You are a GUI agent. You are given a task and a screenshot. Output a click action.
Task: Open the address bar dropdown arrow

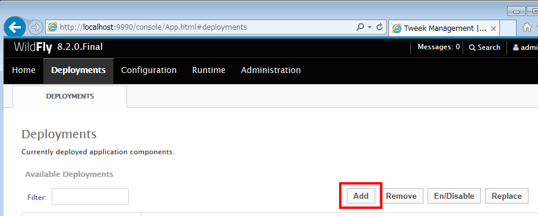point(369,27)
